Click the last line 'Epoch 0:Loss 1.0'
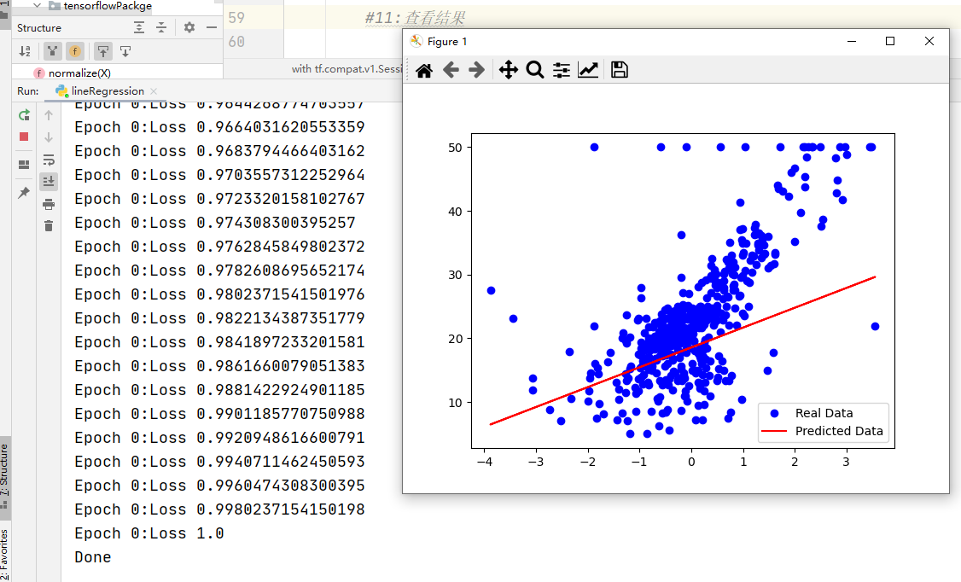 point(149,533)
